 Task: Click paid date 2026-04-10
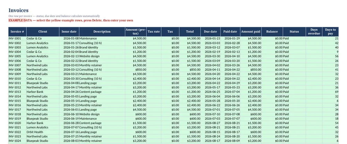pyautogui.click(x=230, y=56)
